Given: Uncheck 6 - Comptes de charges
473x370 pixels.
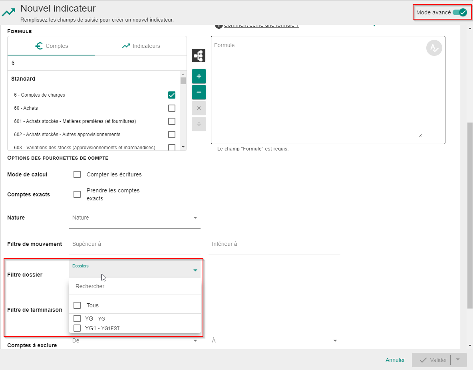Looking at the screenshot, I should (x=172, y=95).
